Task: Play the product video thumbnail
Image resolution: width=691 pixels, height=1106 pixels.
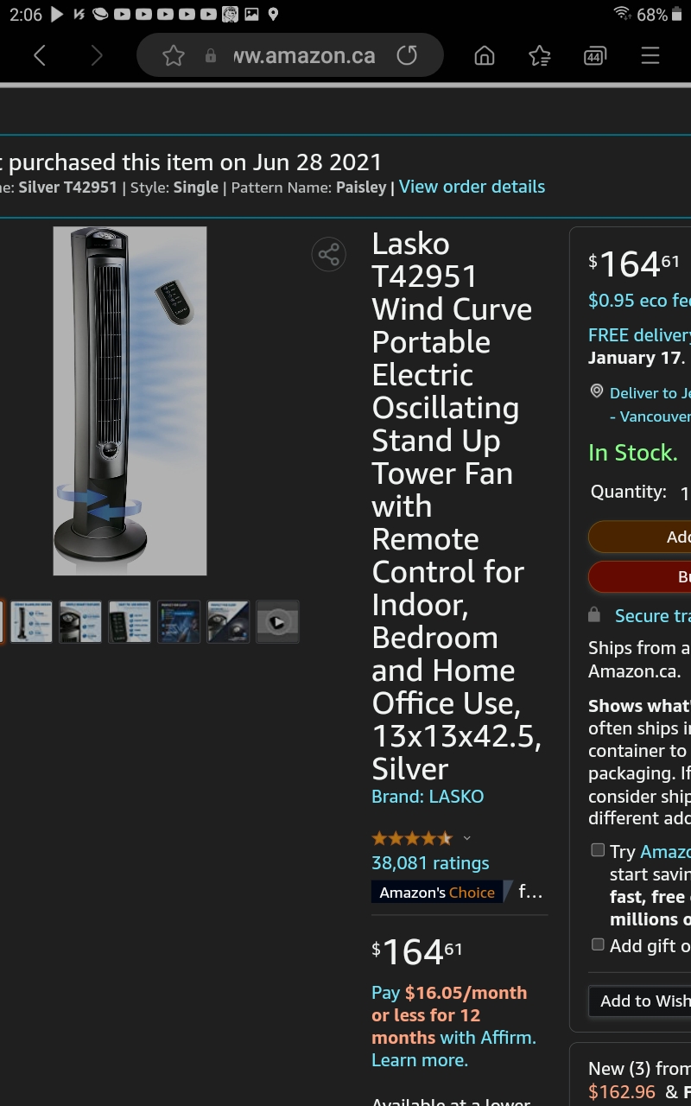Action: coord(278,622)
